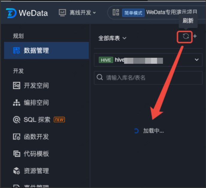Expand the HIVE data source selector

(148, 60)
